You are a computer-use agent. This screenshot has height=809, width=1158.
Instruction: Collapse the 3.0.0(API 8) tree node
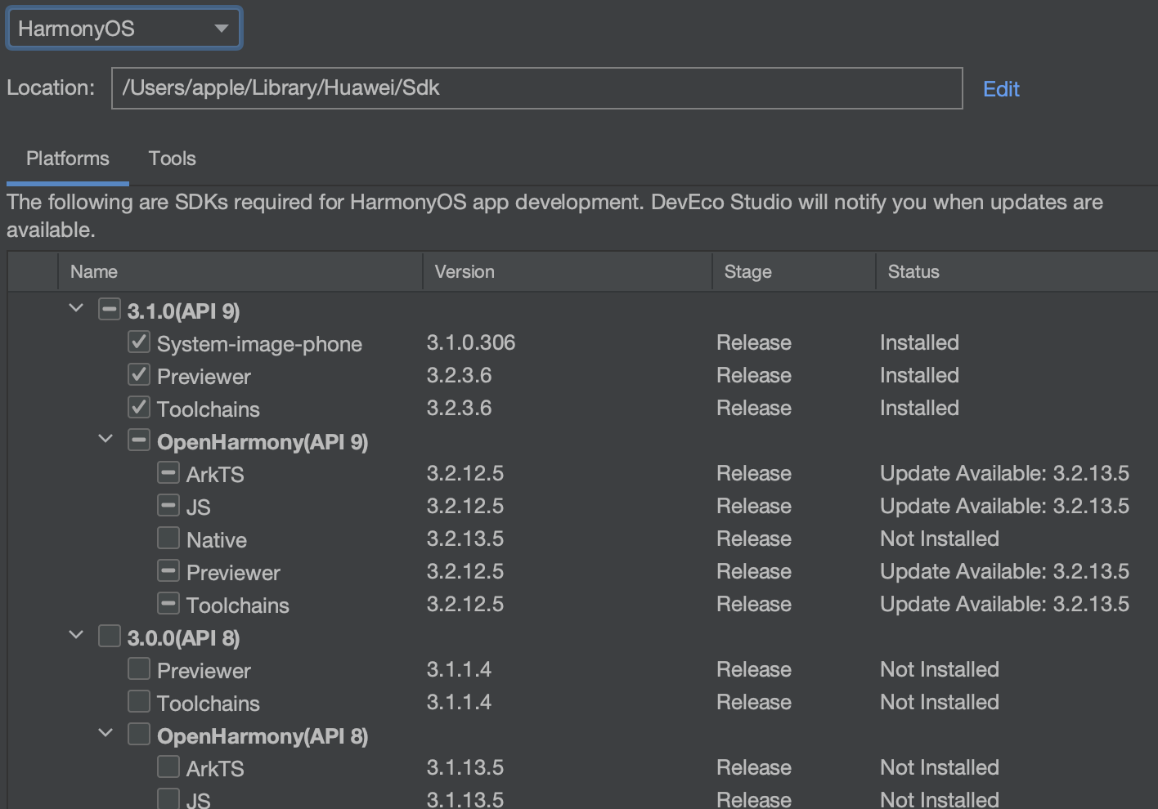pos(76,636)
